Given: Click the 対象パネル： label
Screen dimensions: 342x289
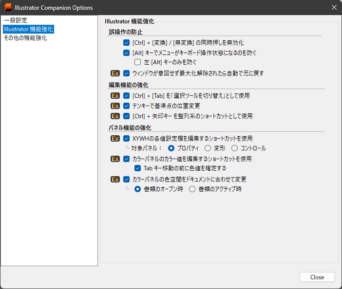Looking at the screenshot, I should [x=146, y=148].
